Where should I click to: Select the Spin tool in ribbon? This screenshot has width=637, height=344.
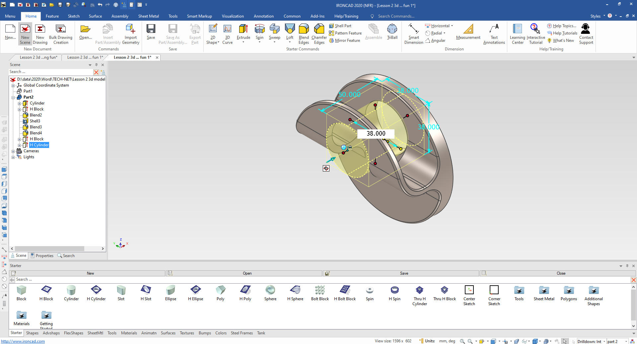[259, 30]
